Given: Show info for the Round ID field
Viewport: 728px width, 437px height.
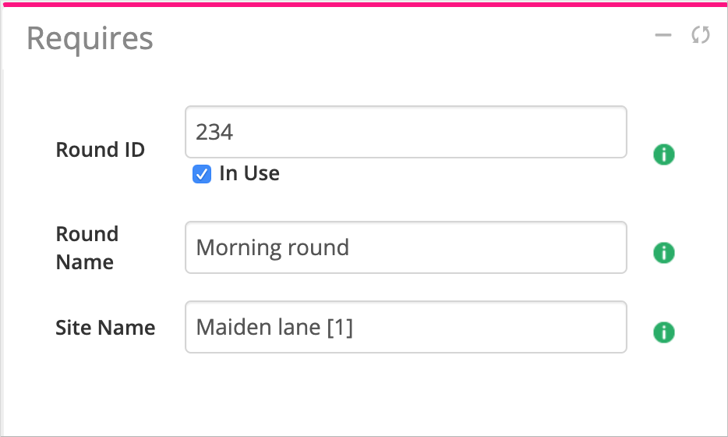Looking at the screenshot, I should (663, 155).
